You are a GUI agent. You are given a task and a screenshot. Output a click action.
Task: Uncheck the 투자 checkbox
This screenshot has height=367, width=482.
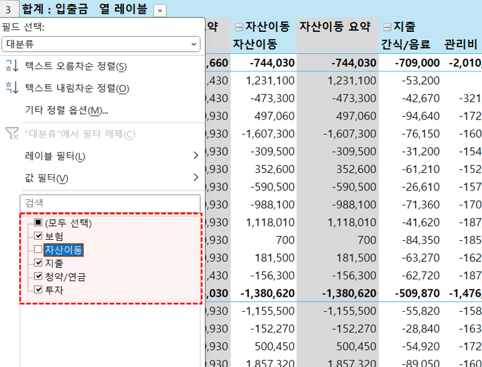(38, 290)
